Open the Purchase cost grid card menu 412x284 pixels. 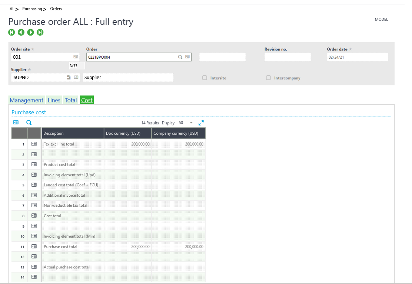tap(16, 123)
